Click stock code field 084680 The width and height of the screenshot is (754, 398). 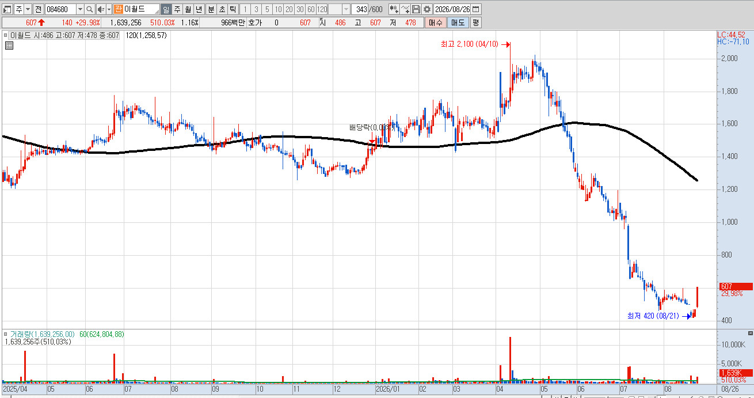(x=60, y=9)
